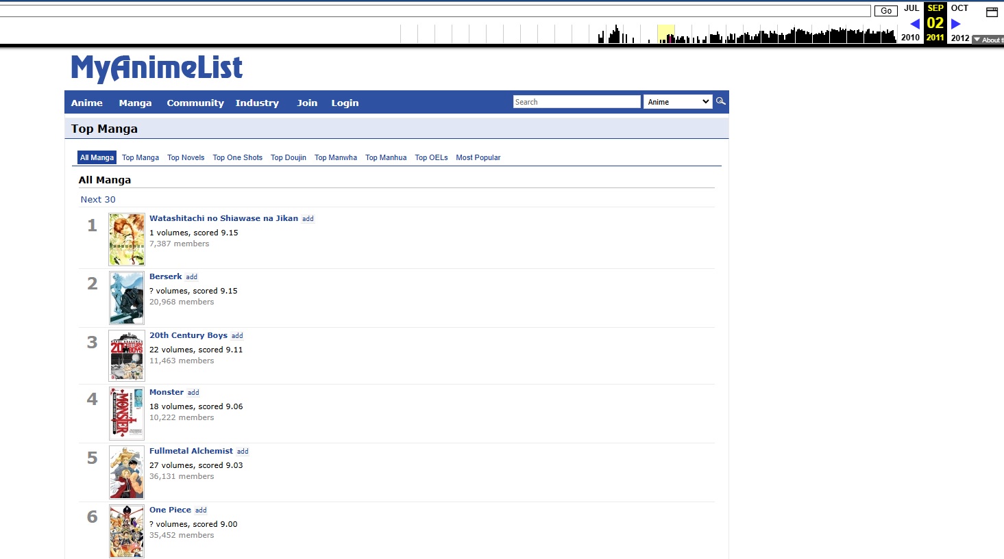Go to previous Wayback snapshot arrow
The width and height of the screenshot is (1004, 559).
point(914,23)
